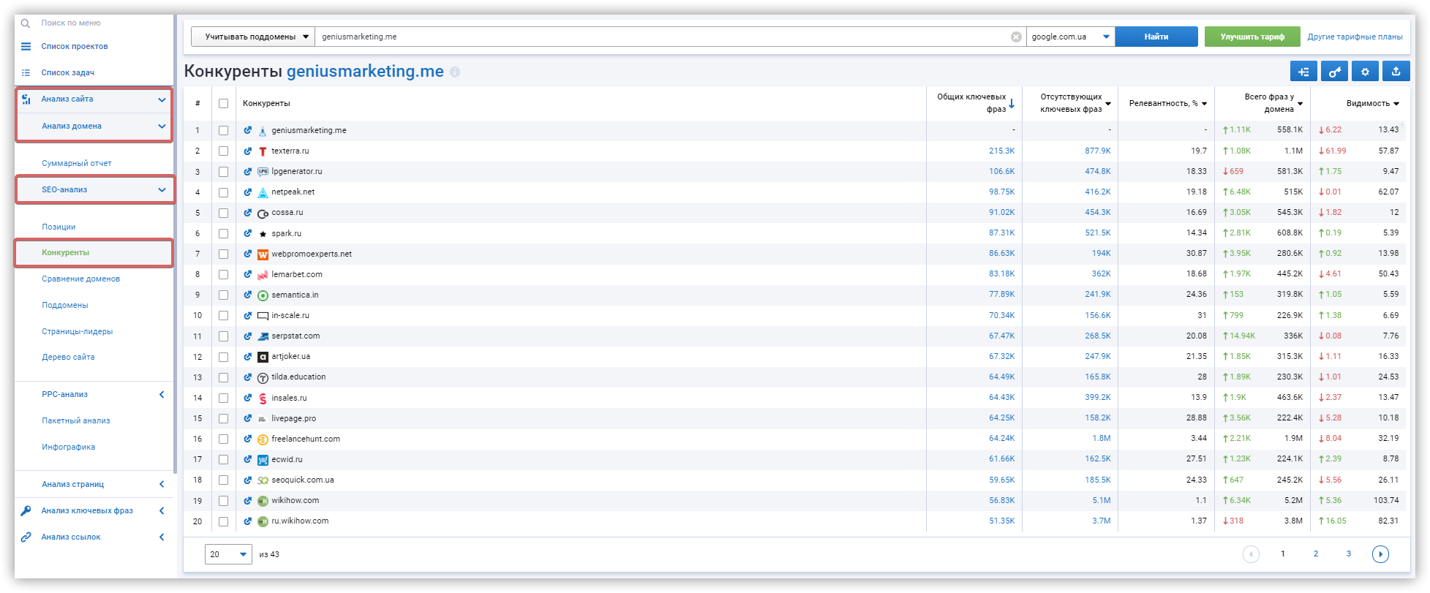Open Другие тарифные планы link
This screenshot has width=1430, height=593.
pos(1355,37)
